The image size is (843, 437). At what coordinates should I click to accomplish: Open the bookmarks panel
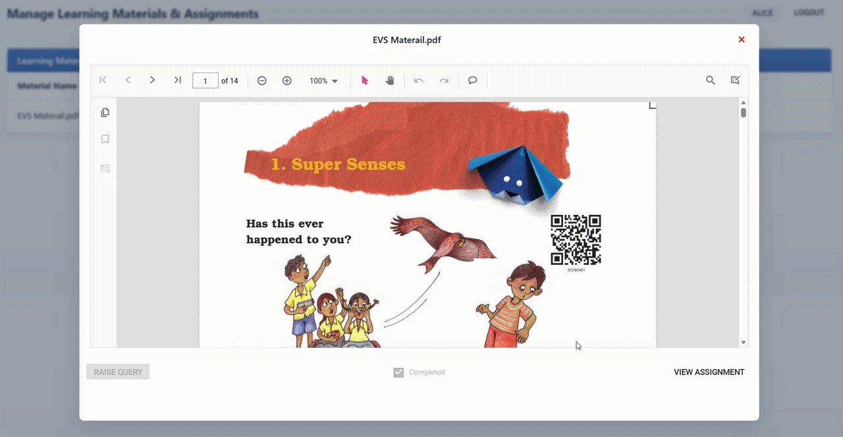click(105, 139)
